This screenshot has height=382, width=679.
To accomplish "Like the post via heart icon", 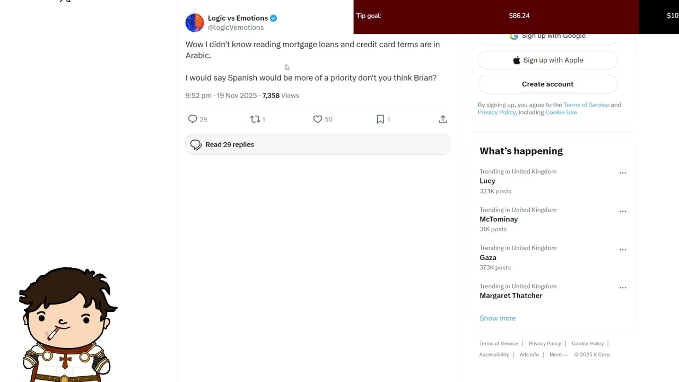I will click(317, 119).
